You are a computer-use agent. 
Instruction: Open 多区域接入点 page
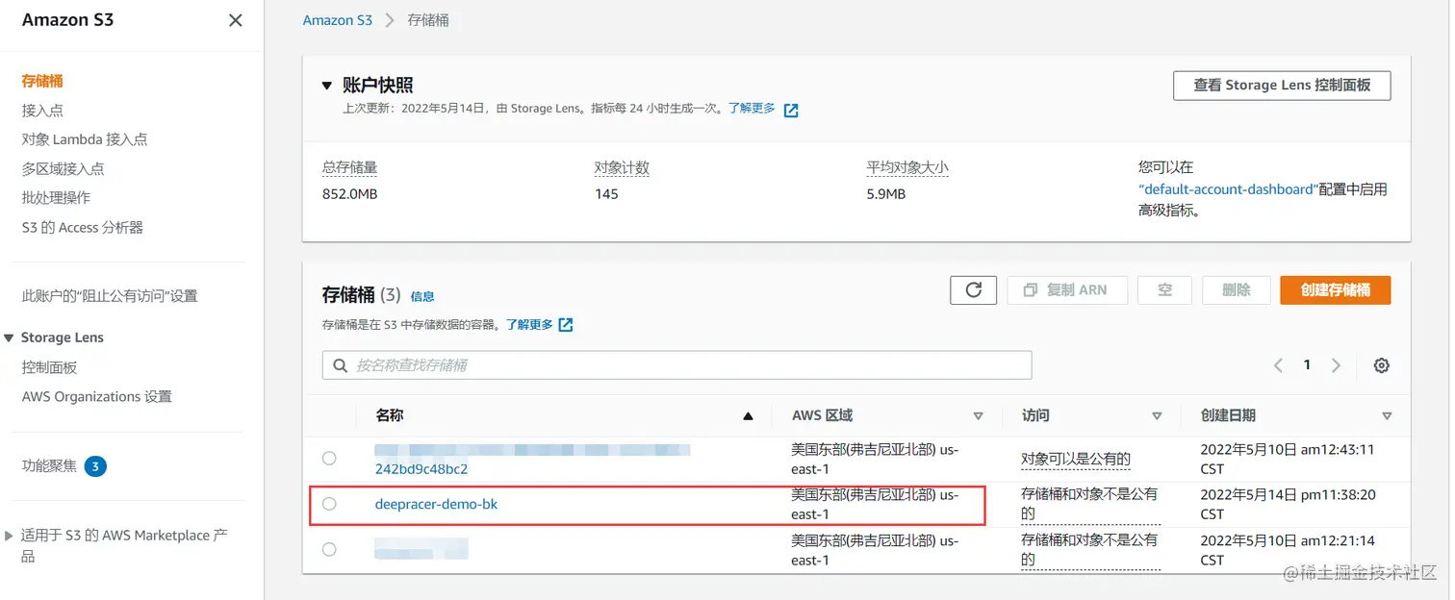pyautogui.click(x=63, y=168)
